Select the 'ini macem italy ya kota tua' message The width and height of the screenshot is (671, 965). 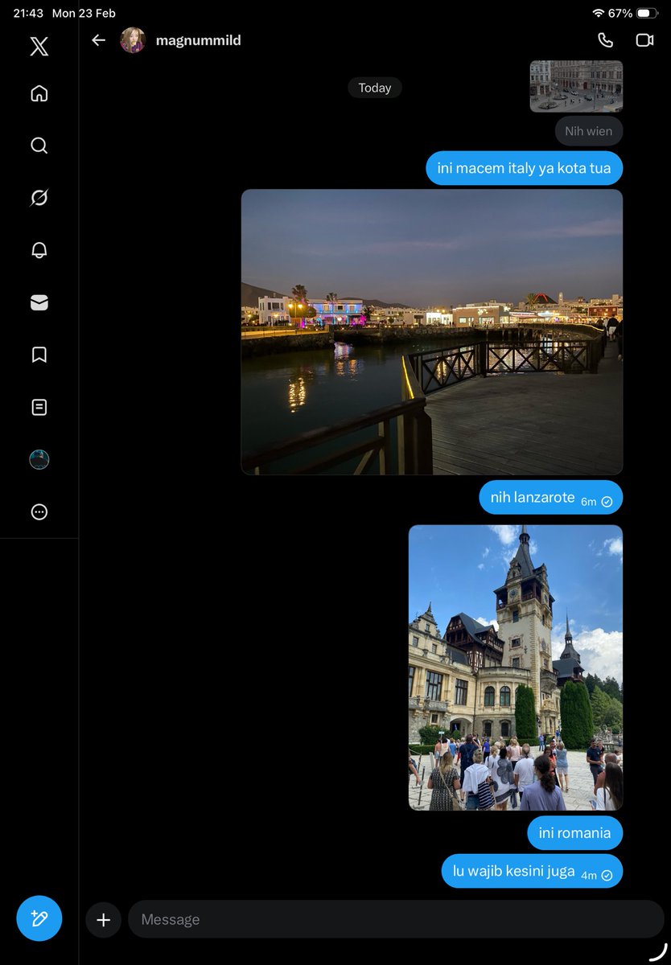[x=524, y=168]
